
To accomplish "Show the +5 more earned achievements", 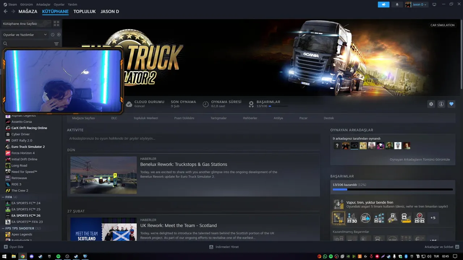I will [433, 218].
